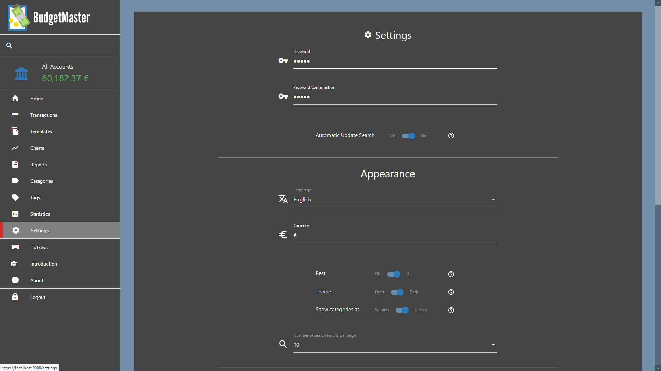
Task: Click the key icon beside Password Confirmation
Action: coord(283,97)
